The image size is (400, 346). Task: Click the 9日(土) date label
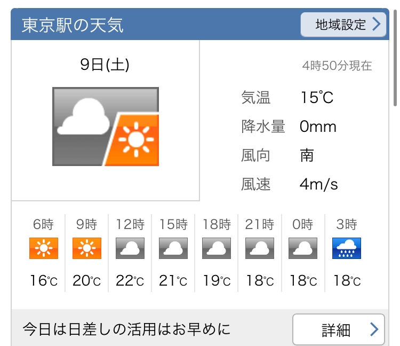[105, 65]
